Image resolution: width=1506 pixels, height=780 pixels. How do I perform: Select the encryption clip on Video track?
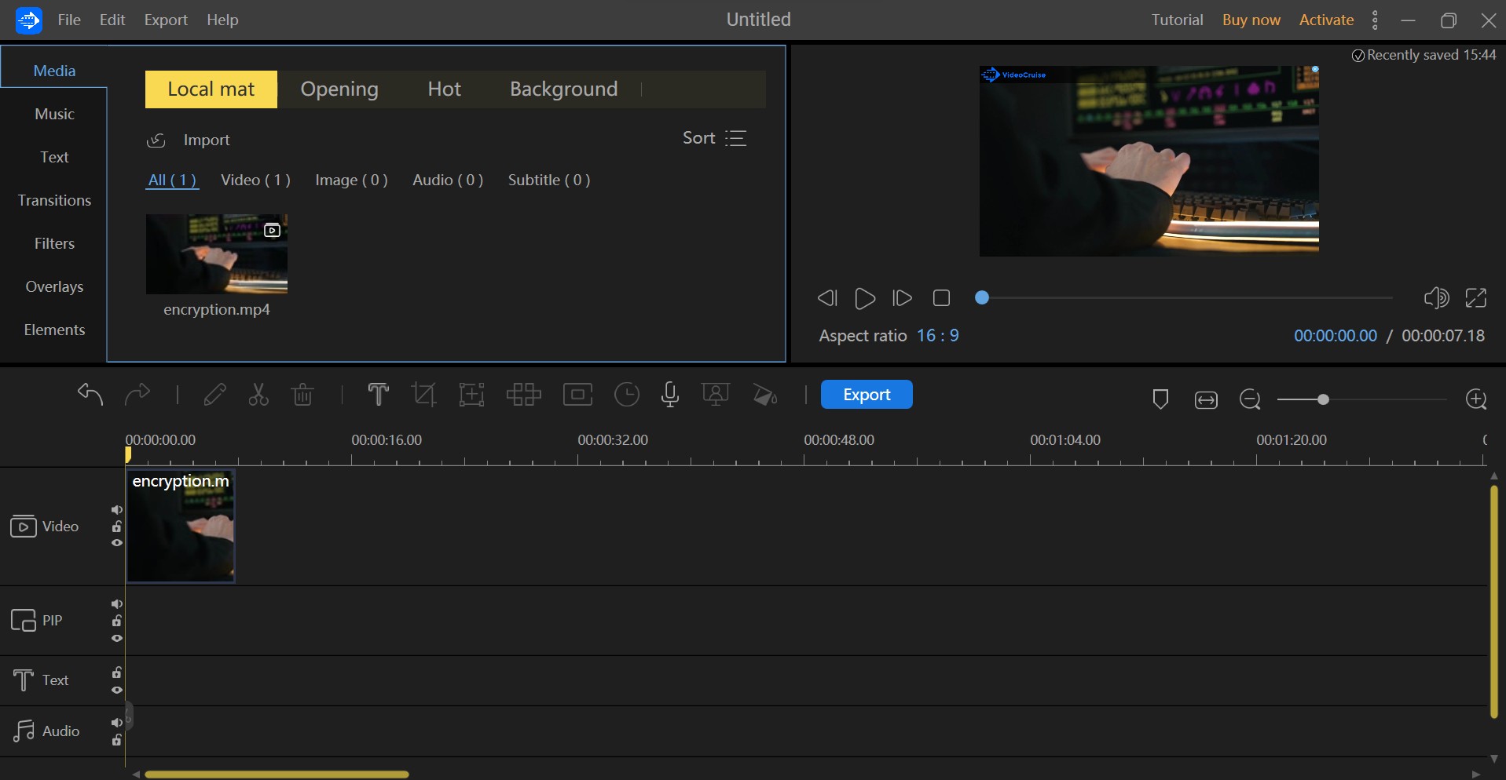[181, 526]
